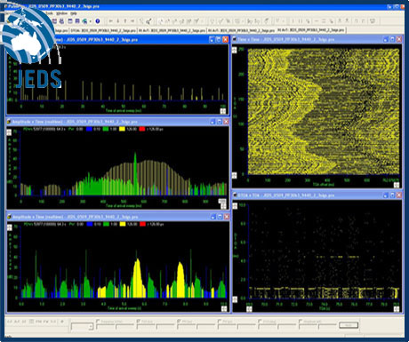The image size is (409, 342).
Task: Click the Y-axis button at top-left of the DTOA scatter plot
Action: tap(235, 206)
